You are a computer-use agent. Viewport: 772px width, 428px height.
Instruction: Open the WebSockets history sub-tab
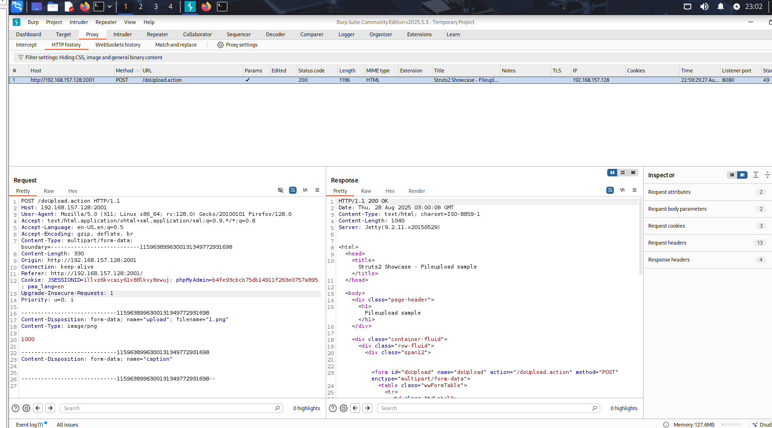(x=118, y=45)
